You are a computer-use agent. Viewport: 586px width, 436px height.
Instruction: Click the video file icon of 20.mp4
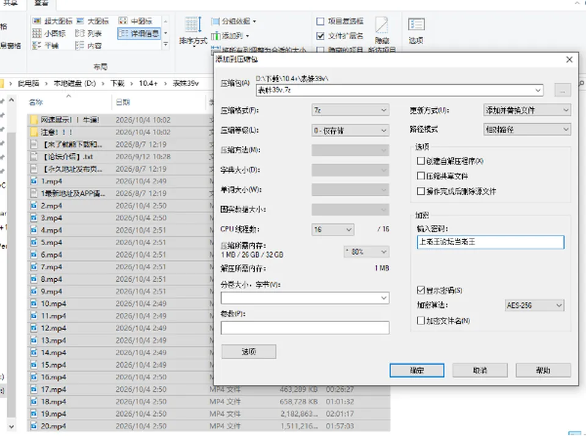(x=34, y=426)
